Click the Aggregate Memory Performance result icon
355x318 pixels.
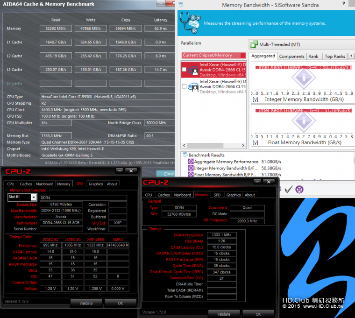[x=191, y=162]
